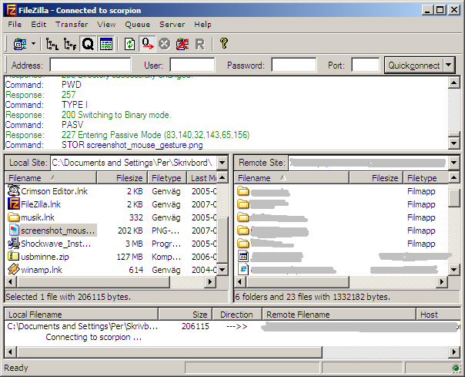Screen dimensions: 465x377
Task: Open the Queue menu
Action: point(137,25)
